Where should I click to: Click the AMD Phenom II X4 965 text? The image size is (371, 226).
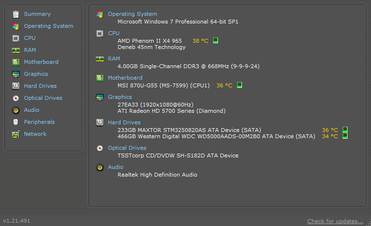(x=150, y=41)
